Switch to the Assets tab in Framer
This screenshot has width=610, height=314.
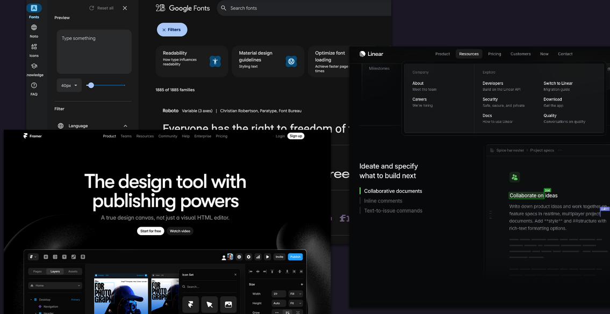73,272
